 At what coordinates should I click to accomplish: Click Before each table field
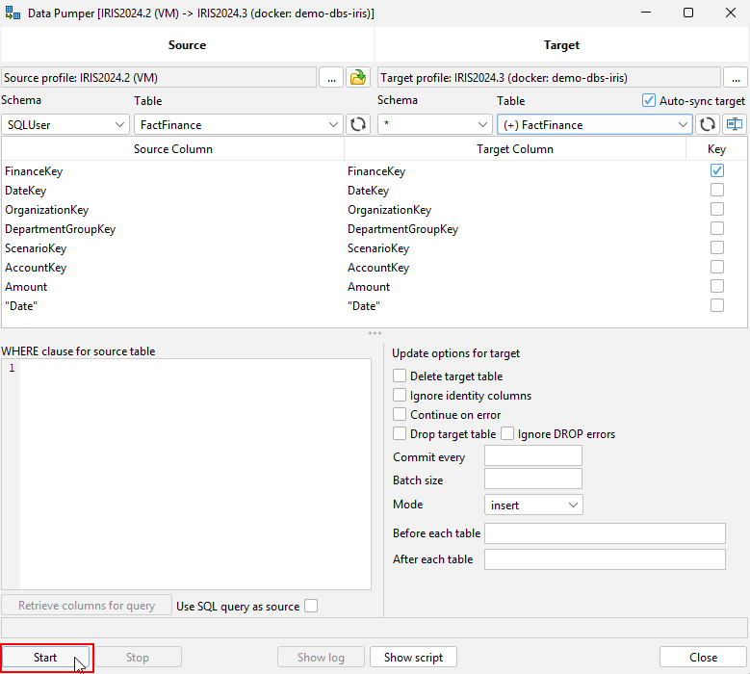605,533
